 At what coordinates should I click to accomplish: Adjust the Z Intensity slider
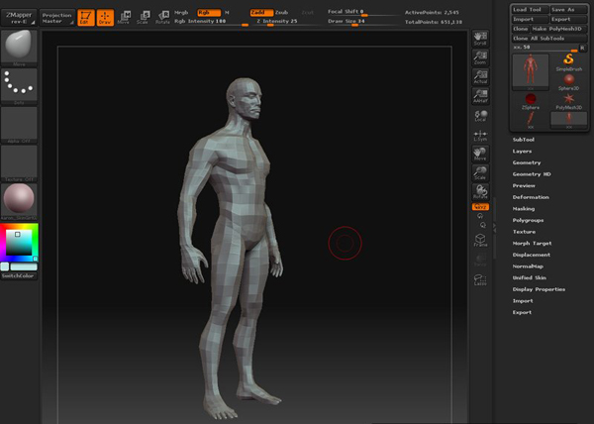(x=287, y=22)
